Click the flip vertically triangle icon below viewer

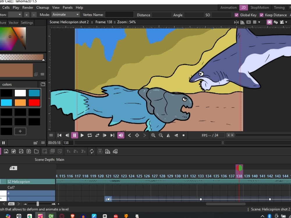[x=176, y=135]
